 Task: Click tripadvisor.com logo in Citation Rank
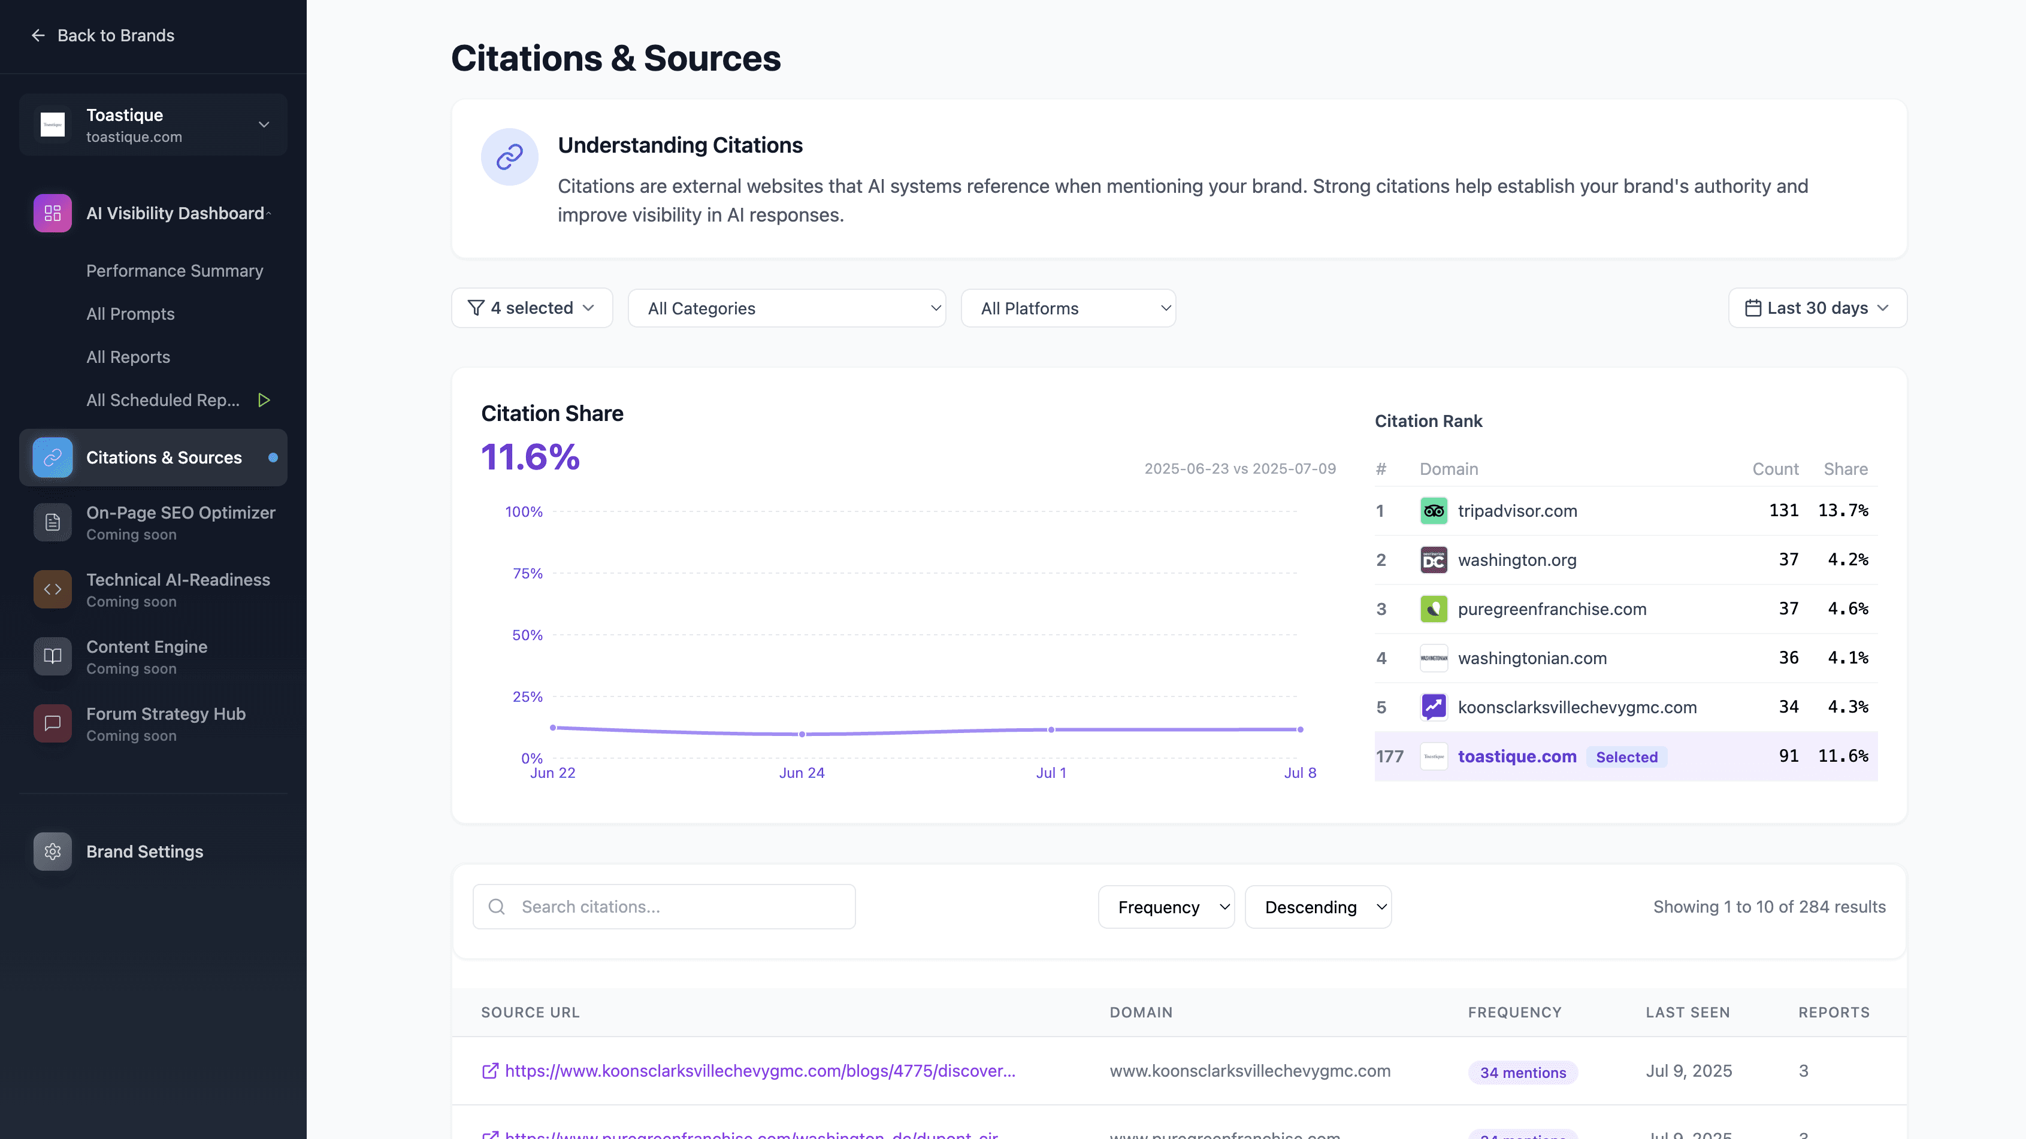pos(1433,511)
